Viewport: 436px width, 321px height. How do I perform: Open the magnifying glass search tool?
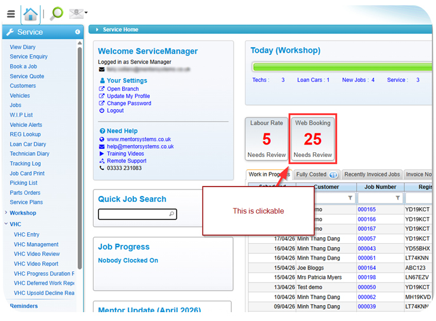[57, 14]
